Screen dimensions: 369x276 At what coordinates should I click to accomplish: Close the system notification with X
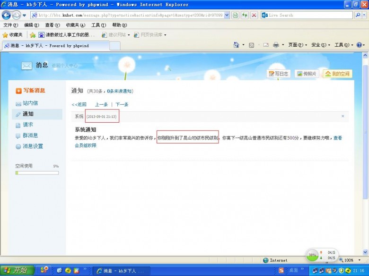point(343,116)
